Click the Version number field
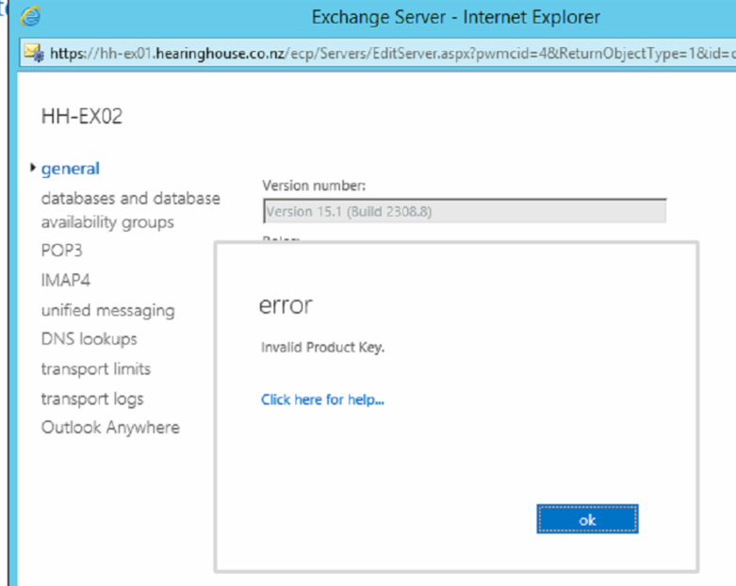The height and width of the screenshot is (586, 736). 465,211
